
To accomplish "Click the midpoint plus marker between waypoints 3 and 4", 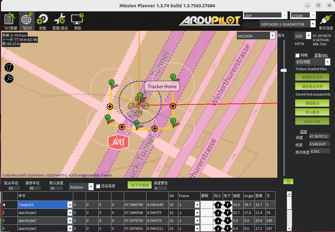I will 155,128.
